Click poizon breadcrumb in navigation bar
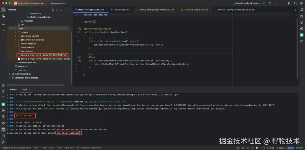 [70, 148]
